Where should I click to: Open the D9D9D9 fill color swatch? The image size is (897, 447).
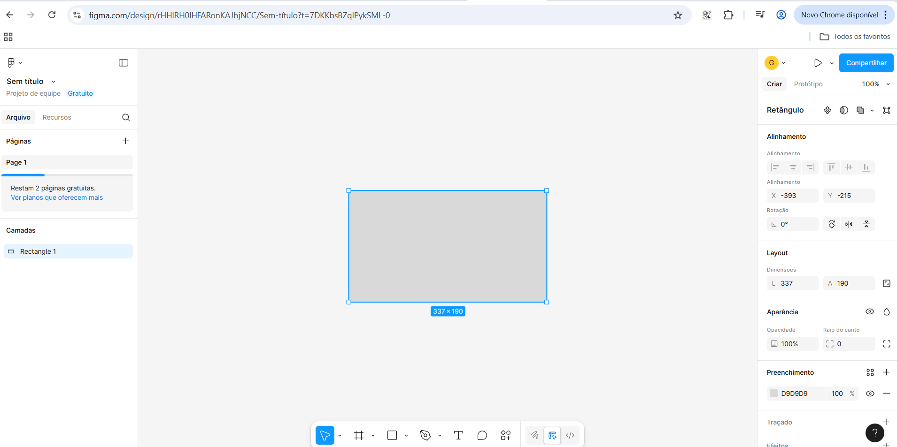(x=773, y=394)
